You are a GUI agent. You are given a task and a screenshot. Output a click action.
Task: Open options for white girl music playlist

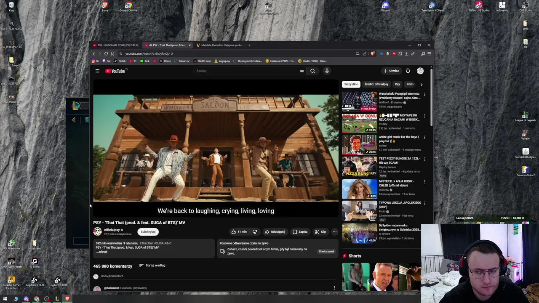point(424,137)
